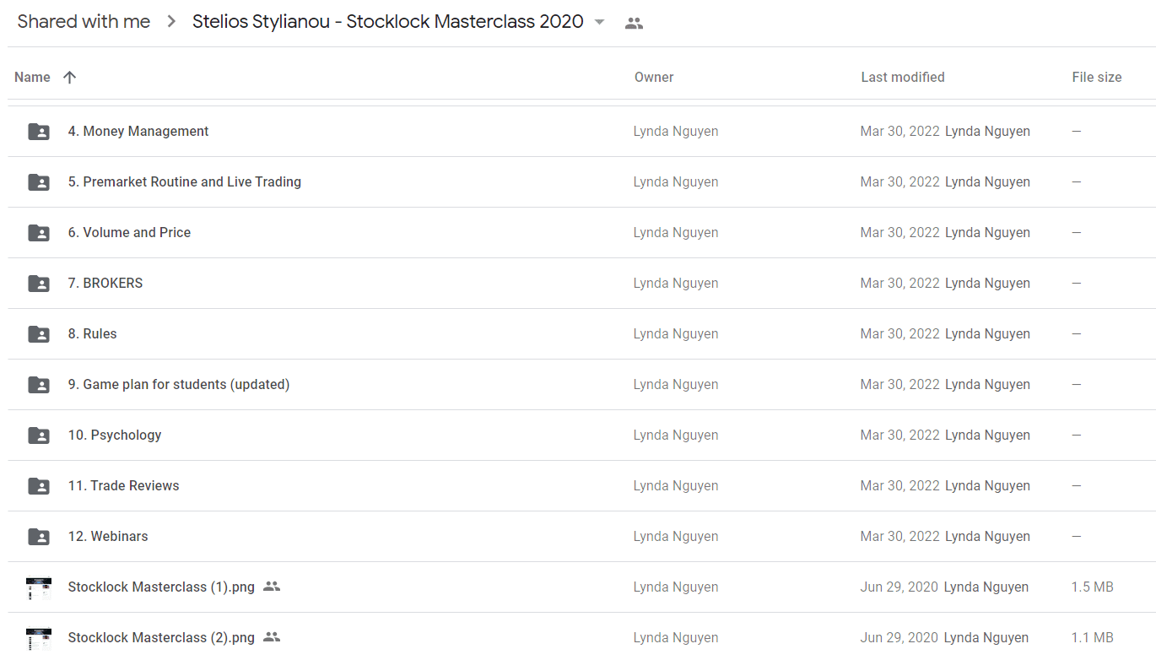Select the 10. Psychology folder icon
The height and width of the screenshot is (660, 1156).
[x=39, y=435]
